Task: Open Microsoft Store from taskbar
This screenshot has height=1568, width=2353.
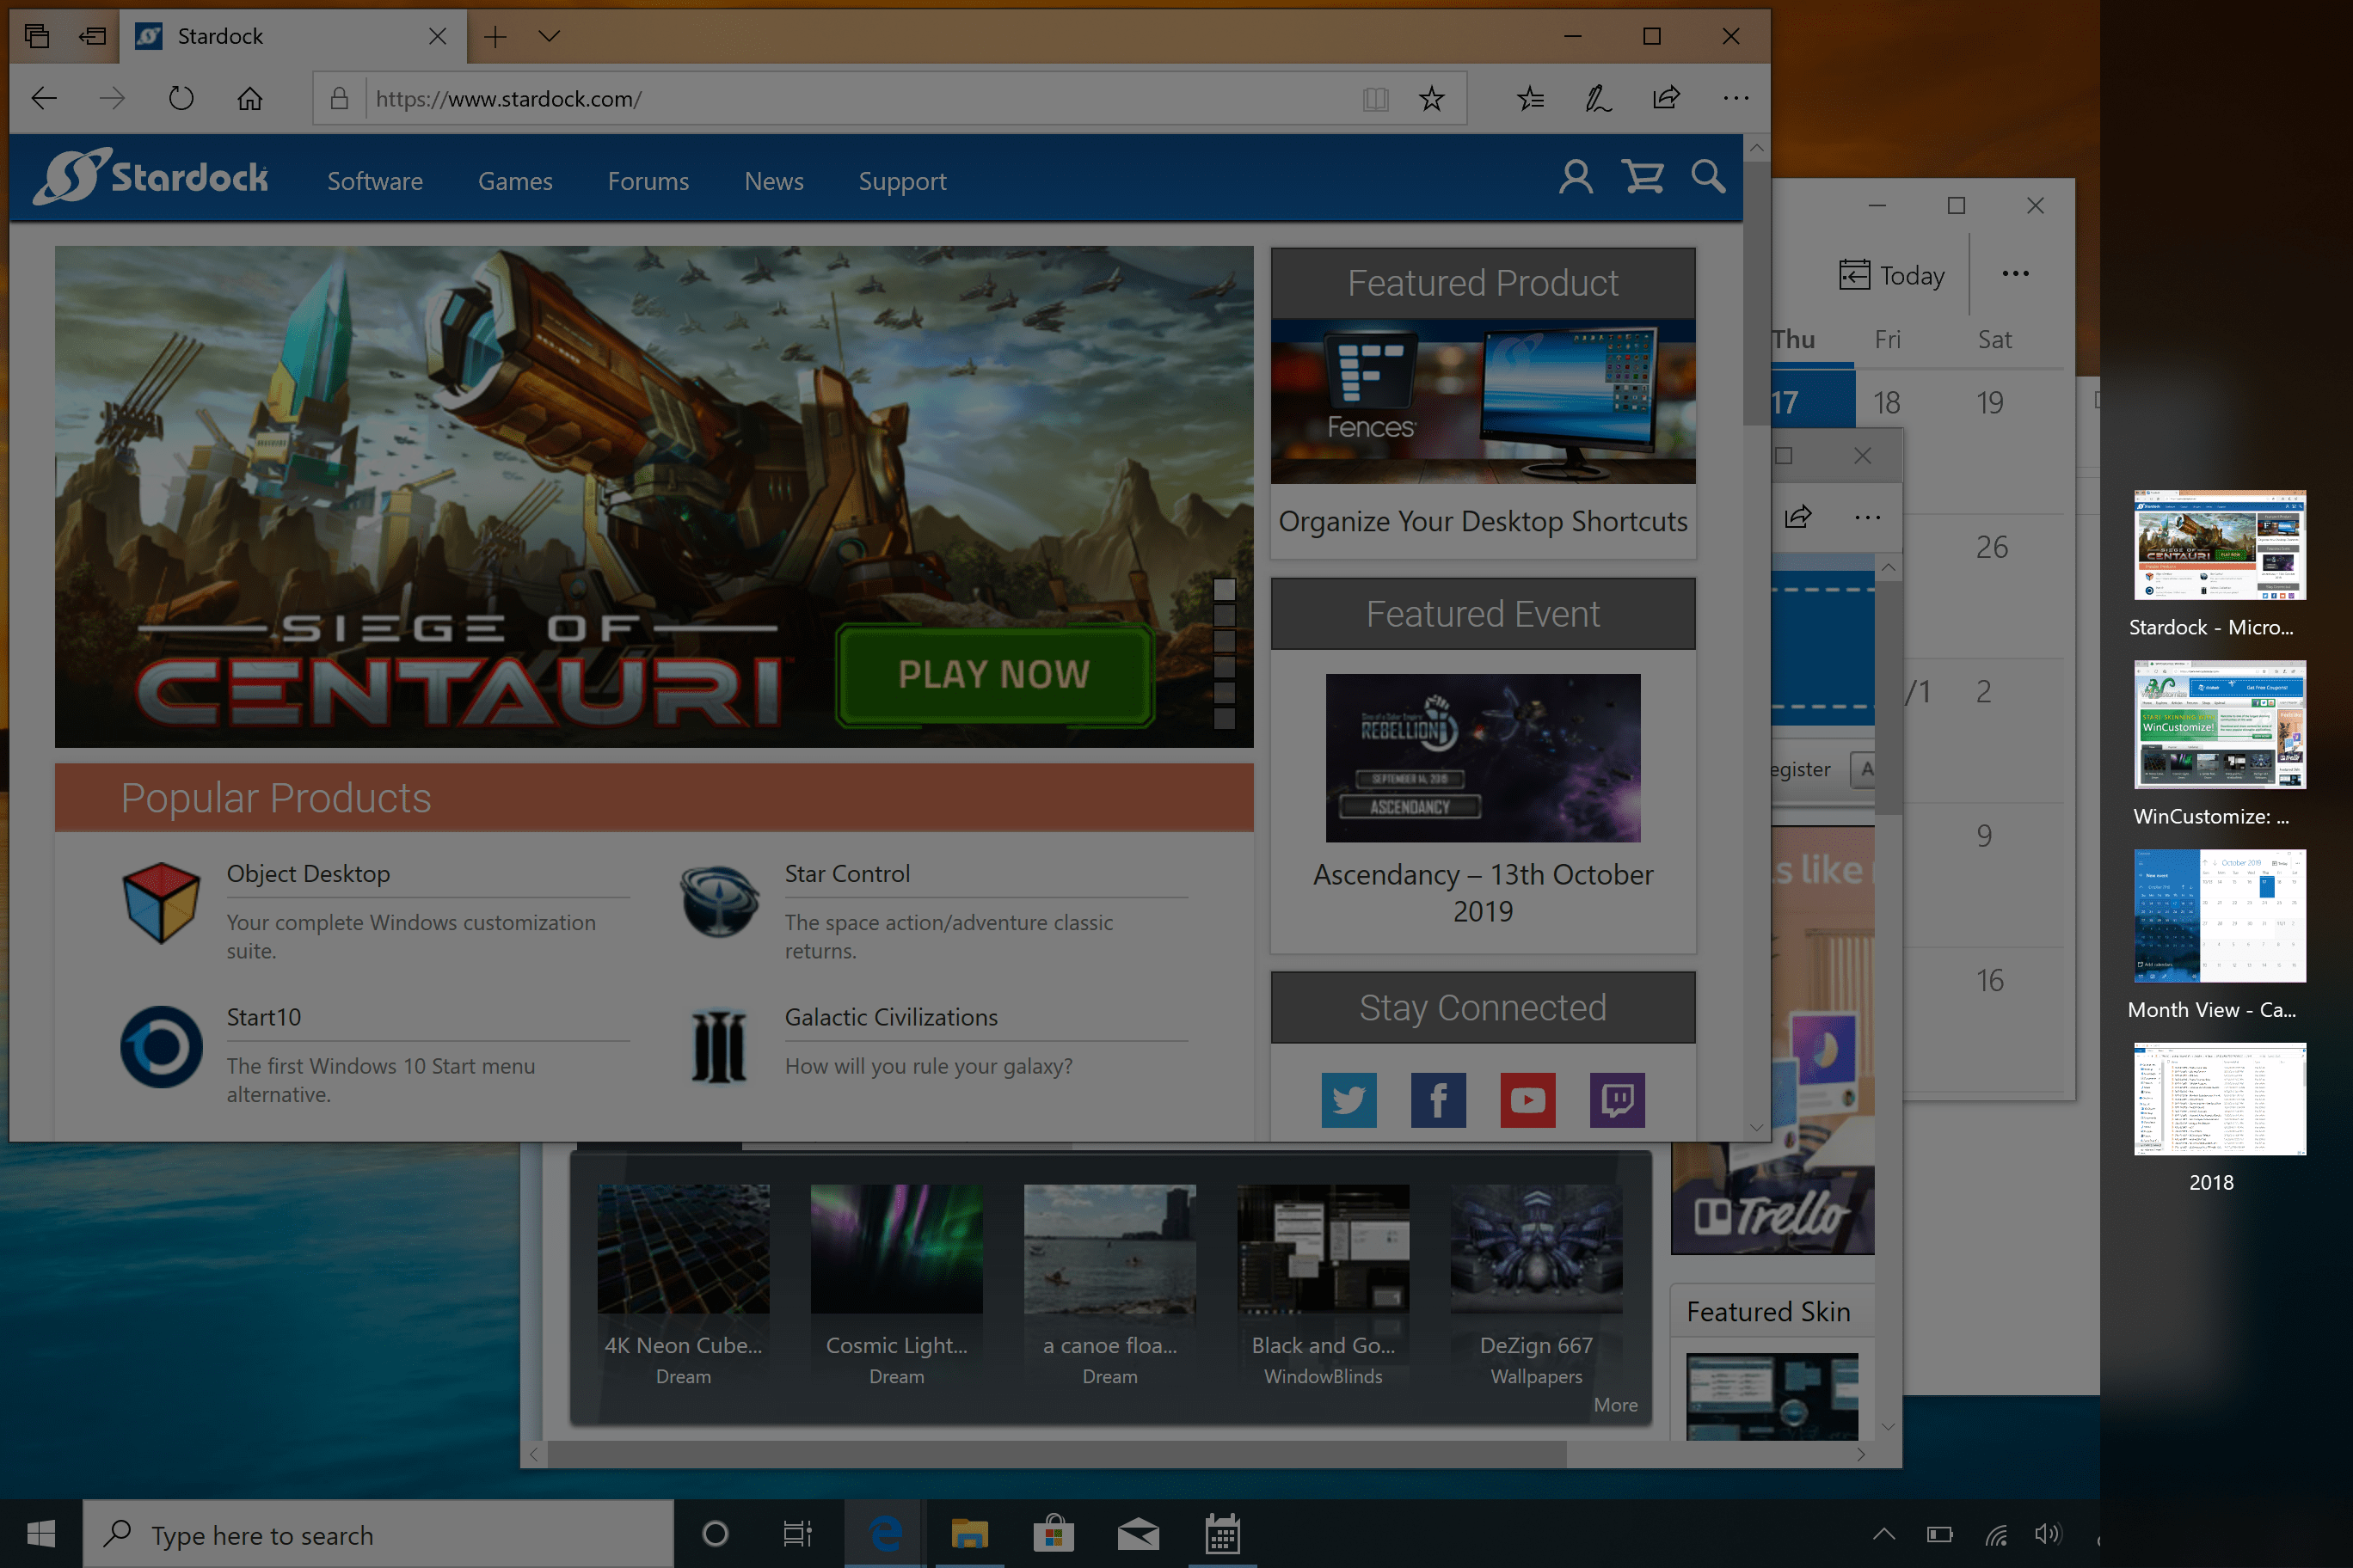Action: click(x=1054, y=1534)
